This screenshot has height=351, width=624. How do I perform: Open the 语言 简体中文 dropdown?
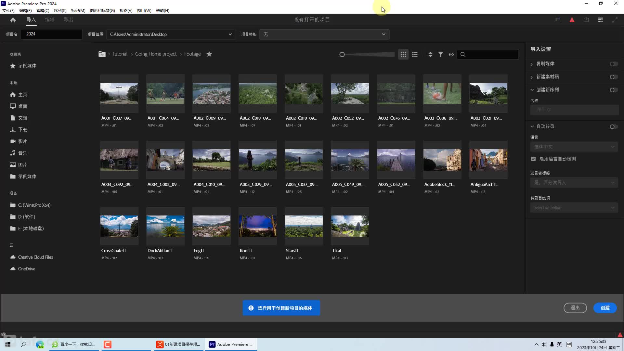tap(574, 147)
